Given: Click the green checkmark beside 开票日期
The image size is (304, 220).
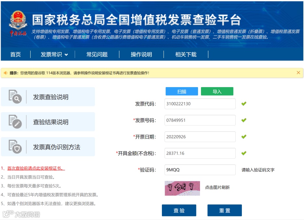Looking at the screenshot, I should (244, 137).
